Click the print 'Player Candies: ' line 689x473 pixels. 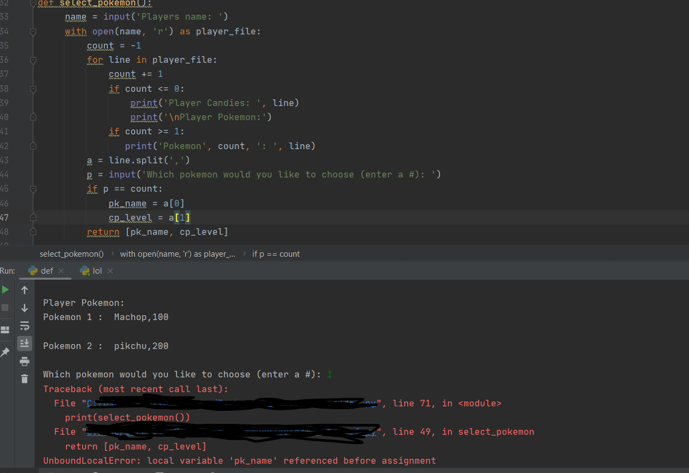215,103
